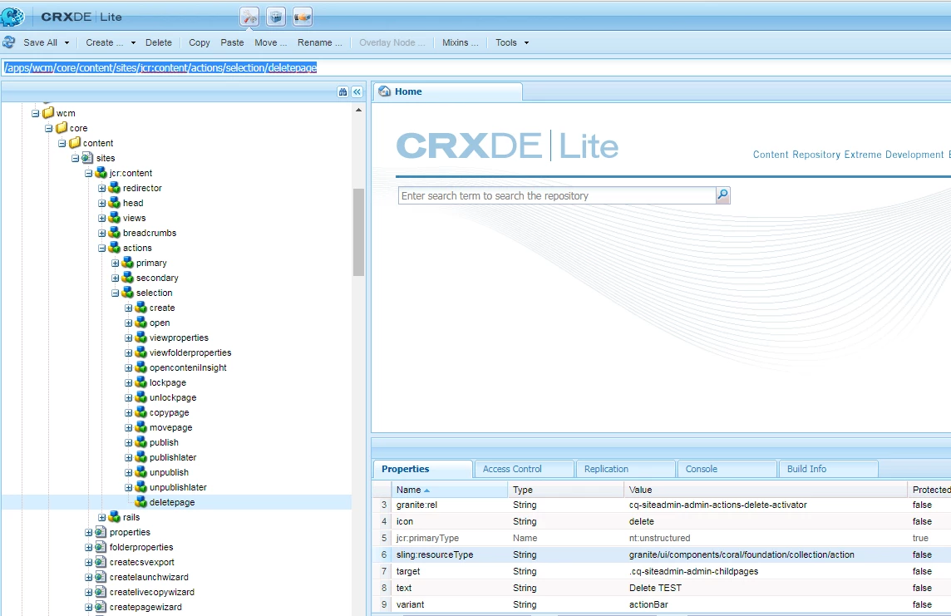Click the rails node icon

click(x=115, y=517)
